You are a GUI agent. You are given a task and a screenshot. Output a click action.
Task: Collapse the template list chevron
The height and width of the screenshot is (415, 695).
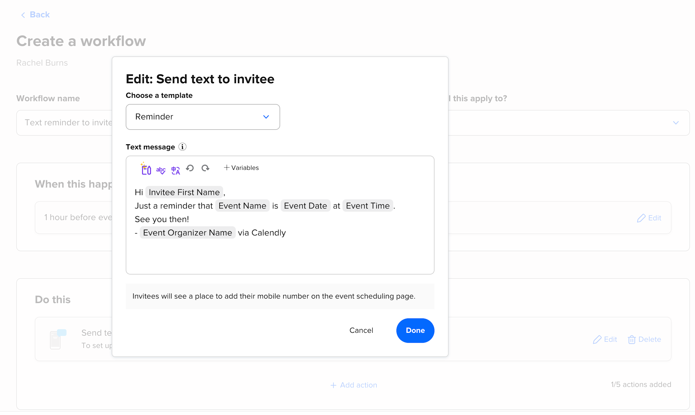click(x=266, y=117)
